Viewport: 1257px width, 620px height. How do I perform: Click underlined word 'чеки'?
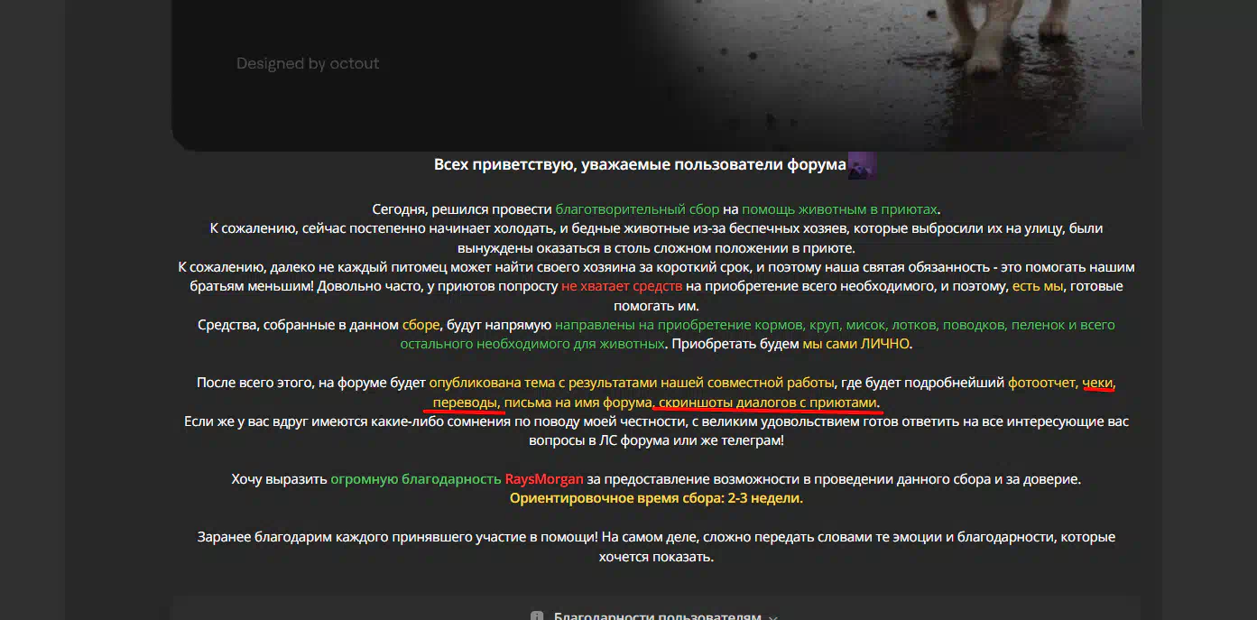tap(1098, 383)
